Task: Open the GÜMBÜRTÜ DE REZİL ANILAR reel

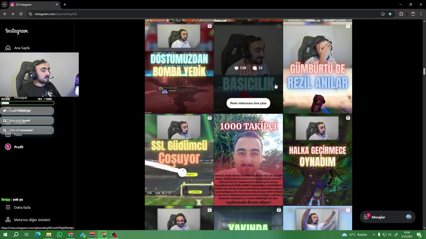Action: coord(318,68)
